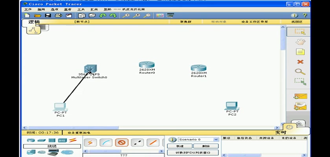Choose the Delete tool (red X)
330x157 pixels.
[300, 62]
